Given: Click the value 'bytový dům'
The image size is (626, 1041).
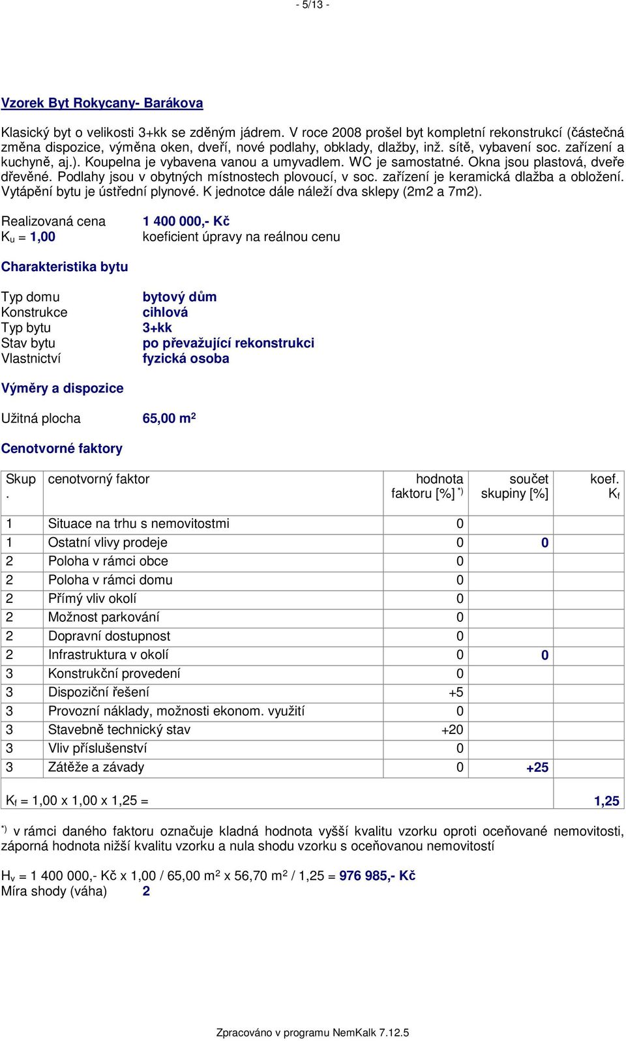Looking at the screenshot, I should (x=179, y=297).
